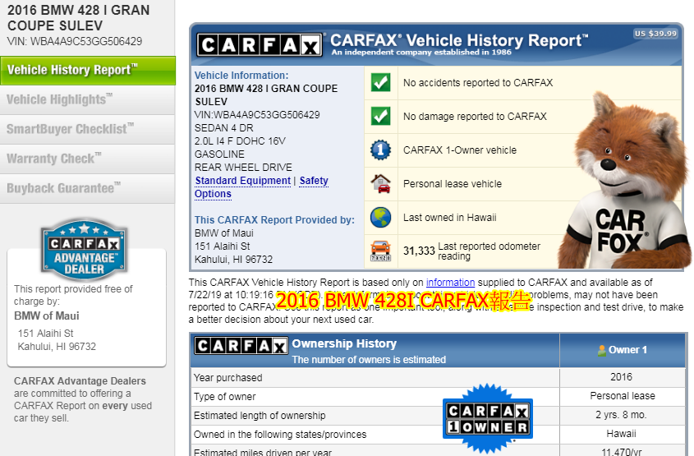
Task: Click 'SEDAN 4 DR' in Vehicle Information
Action: (x=224, y=128)
